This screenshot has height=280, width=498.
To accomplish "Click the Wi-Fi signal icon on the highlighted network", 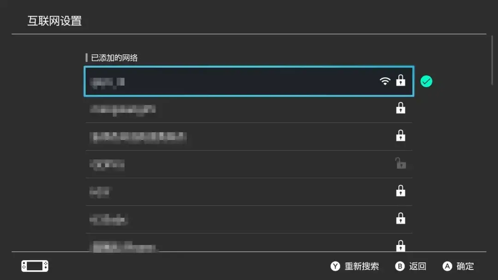I will [x=385, y=82].
